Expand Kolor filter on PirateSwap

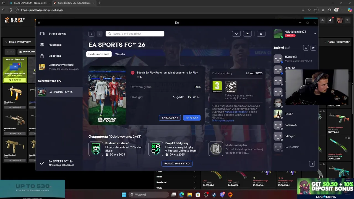(x=176, y=177)
